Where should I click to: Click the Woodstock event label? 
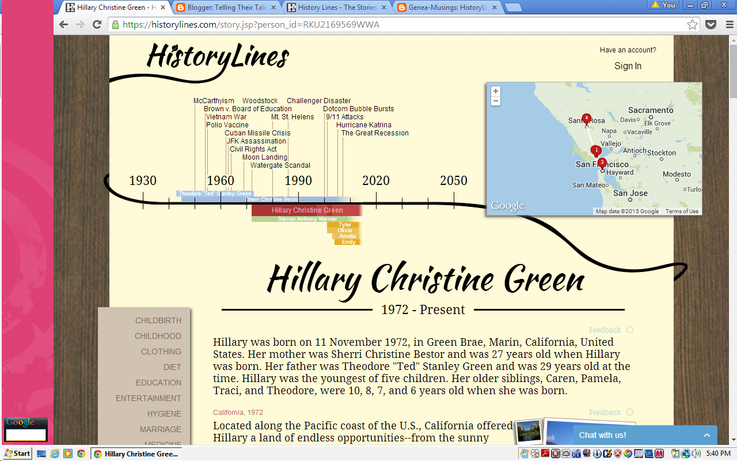260,101
